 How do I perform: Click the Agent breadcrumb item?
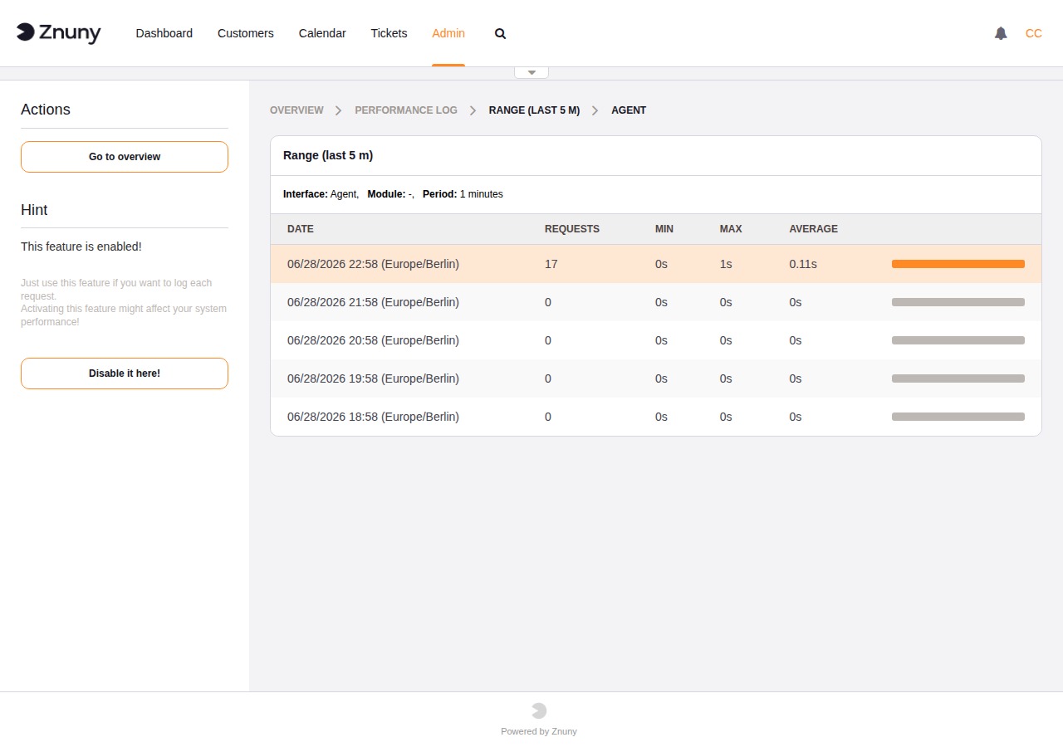(629, 110)
